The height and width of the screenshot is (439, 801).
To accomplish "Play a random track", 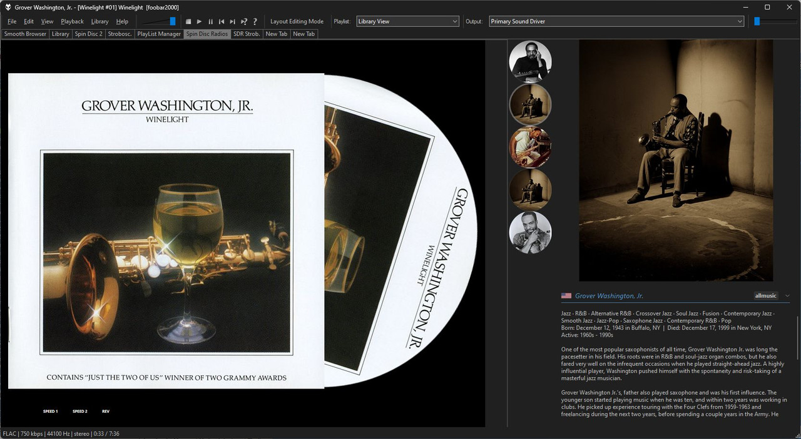I will click(x=244, y=21).
